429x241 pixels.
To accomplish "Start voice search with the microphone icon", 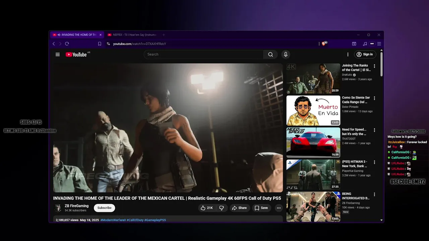I will (x=286, y=55).
